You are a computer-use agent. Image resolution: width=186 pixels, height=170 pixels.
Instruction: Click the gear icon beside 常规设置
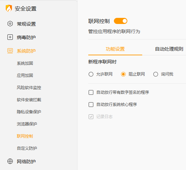coord(10,24)
